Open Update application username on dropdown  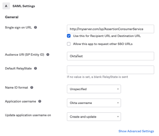pos(94,117)
